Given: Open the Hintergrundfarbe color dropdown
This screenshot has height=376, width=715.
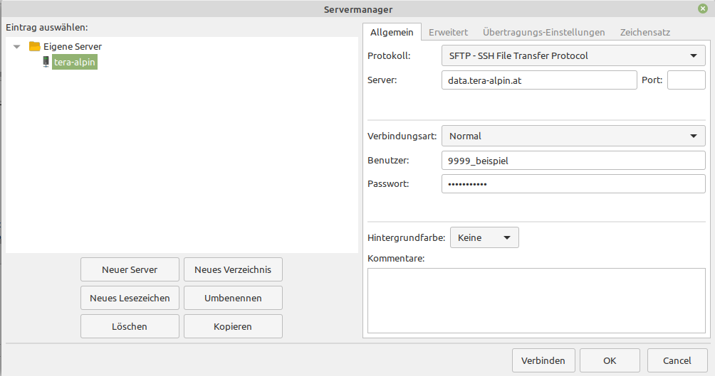Looking at the screenshot, I should pos(484,237).
